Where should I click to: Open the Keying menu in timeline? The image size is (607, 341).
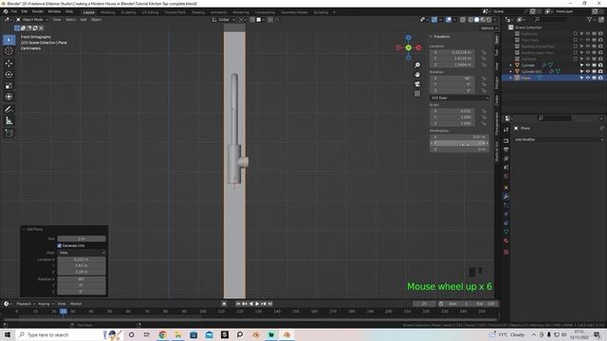point(46,303)
